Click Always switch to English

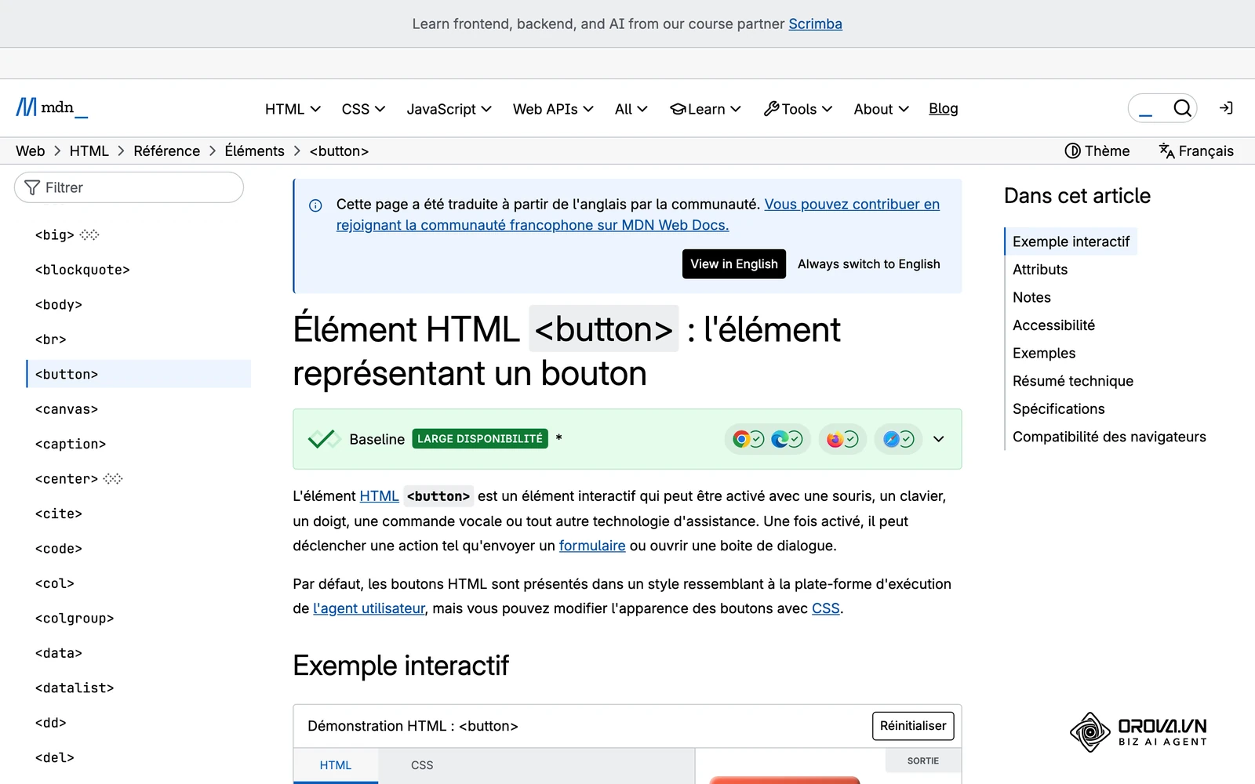click(869, 264)
